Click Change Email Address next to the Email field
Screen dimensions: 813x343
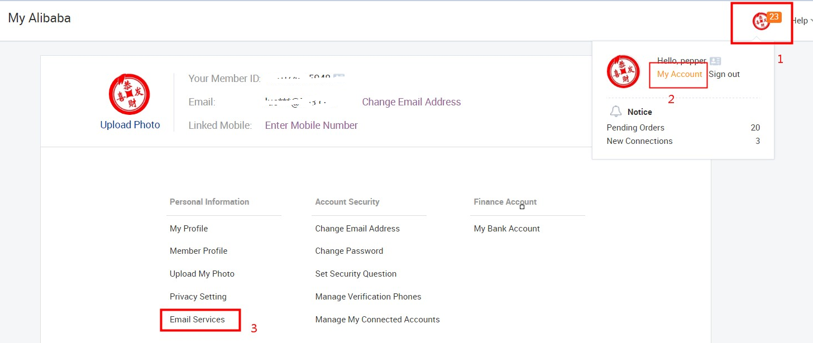(412, 102)
